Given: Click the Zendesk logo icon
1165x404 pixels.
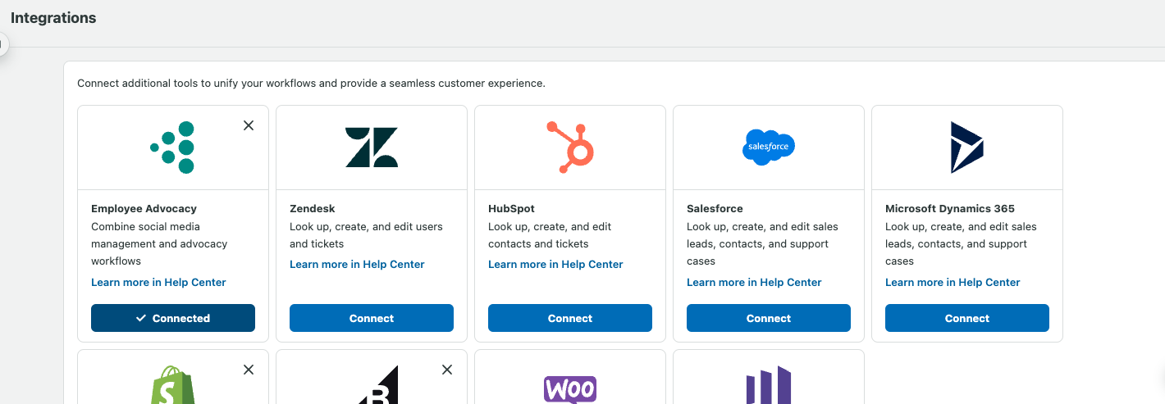Looking at the screenshot, I should click(372, 148).
